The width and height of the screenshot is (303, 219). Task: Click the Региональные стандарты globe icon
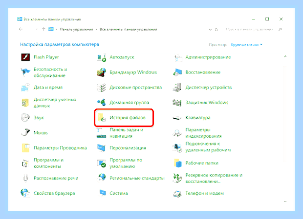[102, 177]
